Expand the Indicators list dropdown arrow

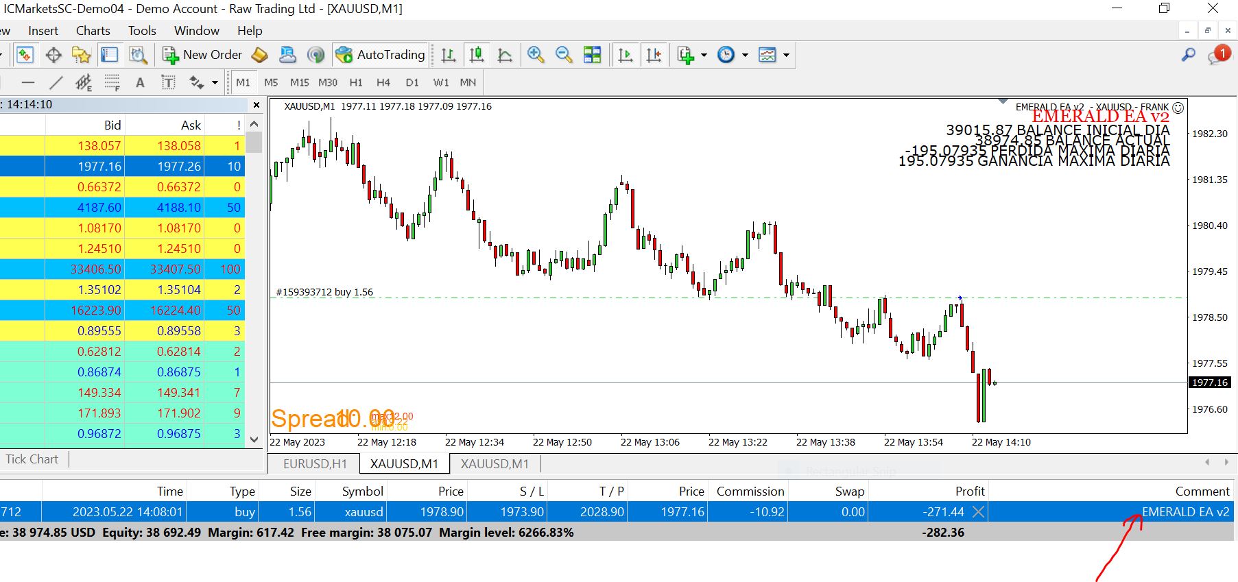pyautogui.click(x=704, y=55)
